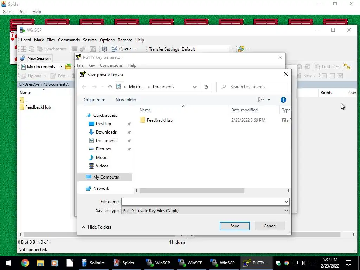Click the WinSCP globe update icon

click(x=241, y=49)
